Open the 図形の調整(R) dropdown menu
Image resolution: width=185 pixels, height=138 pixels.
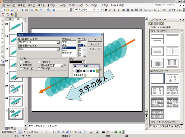10,132
